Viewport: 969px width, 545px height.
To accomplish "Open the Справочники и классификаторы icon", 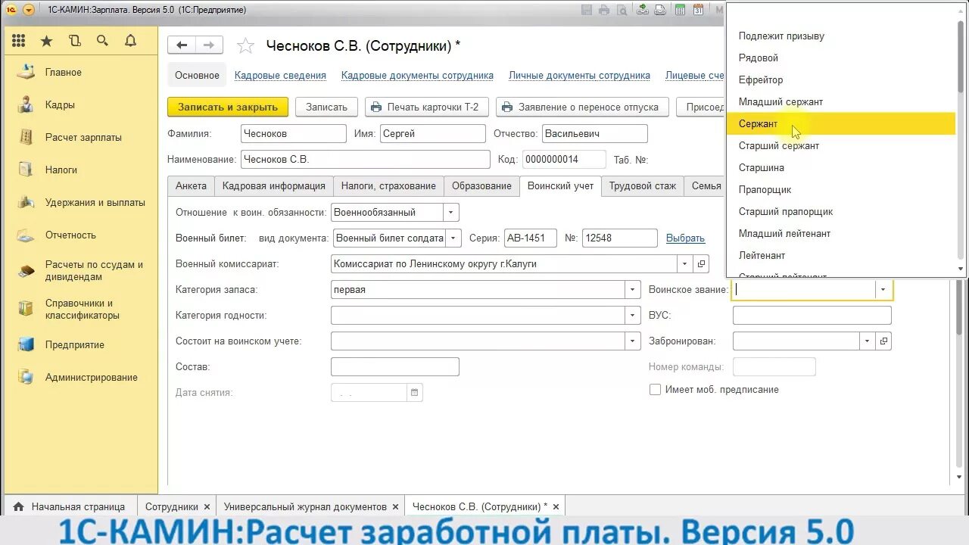I will pos(26,308).
